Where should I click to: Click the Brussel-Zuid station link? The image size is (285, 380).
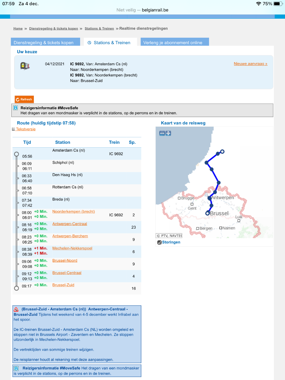point(63,285)
